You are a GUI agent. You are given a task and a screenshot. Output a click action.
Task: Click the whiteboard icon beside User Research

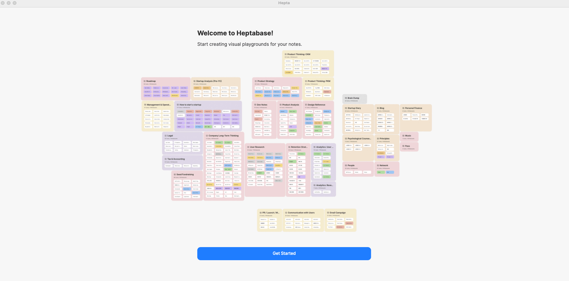248,147
